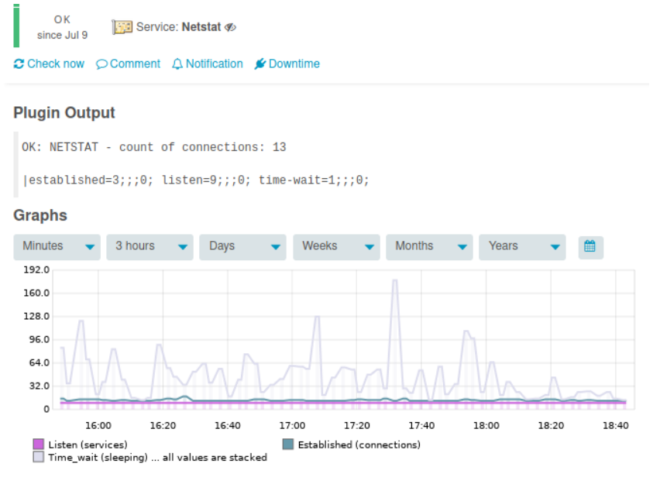Click the graph peak near 17:05
This screenshot has height=484, width=653.
pyautogui.click(x=318, y=318)
